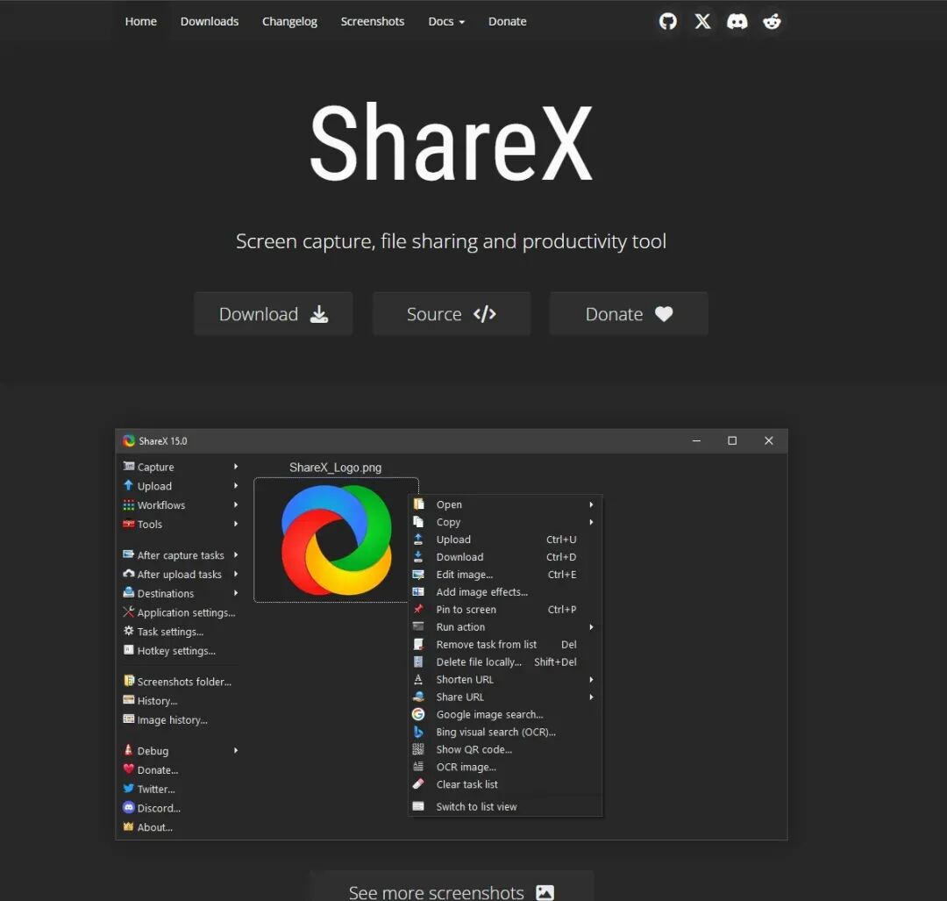Click the Task settings gear icon

(x=128, y=631)
